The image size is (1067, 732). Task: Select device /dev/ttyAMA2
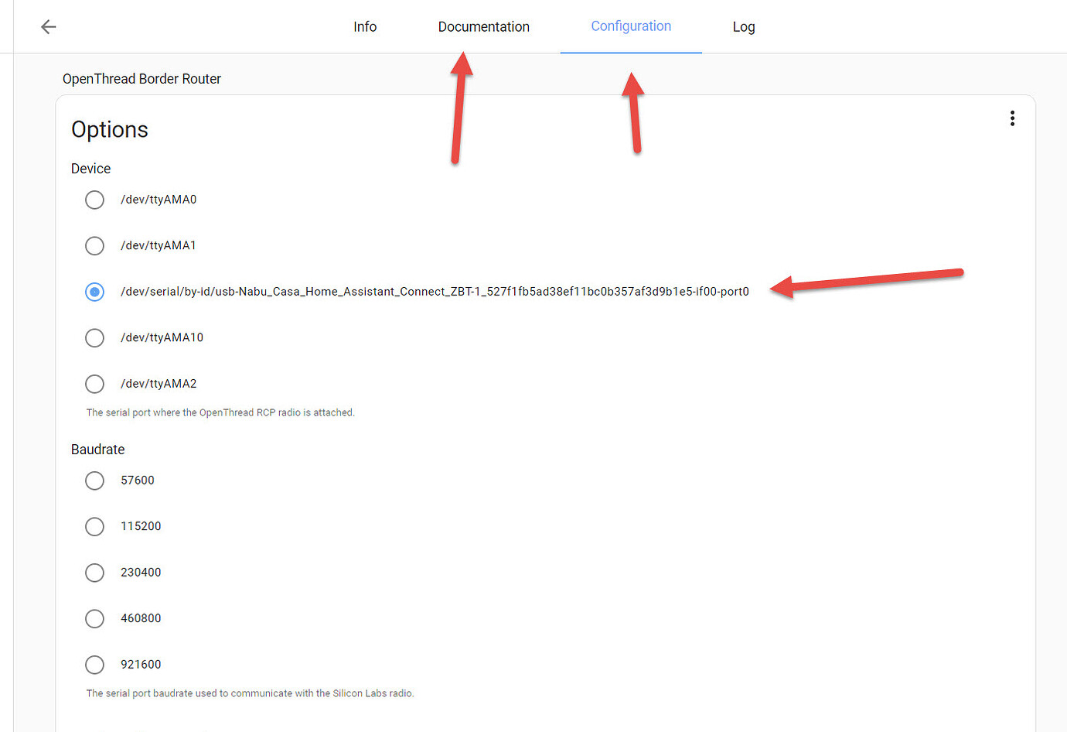[x=94, y=383]
